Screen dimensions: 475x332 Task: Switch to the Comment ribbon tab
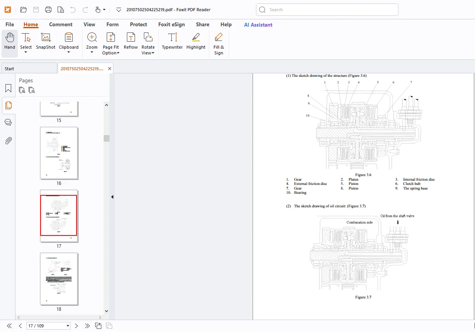point(61,24)
